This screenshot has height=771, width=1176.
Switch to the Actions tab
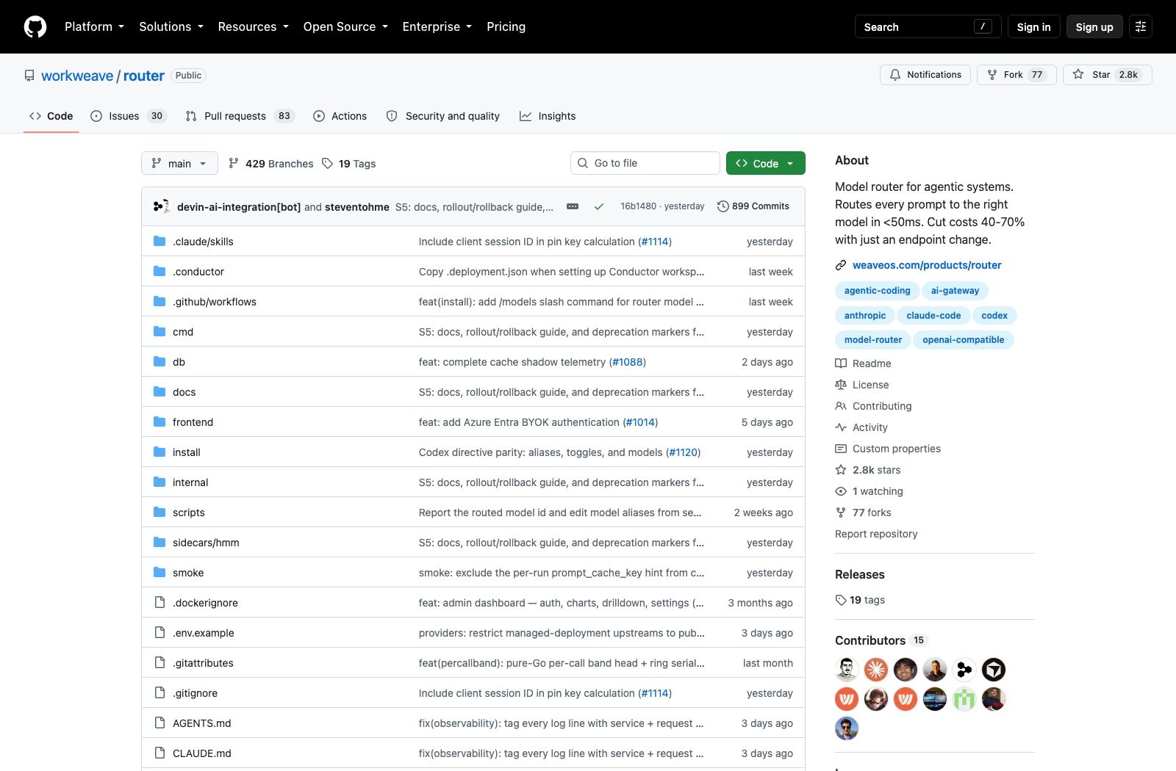[x=340, y=116]
